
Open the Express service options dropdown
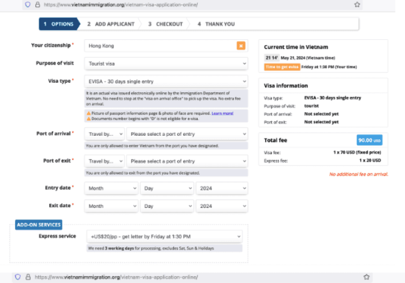click(164, 237)
